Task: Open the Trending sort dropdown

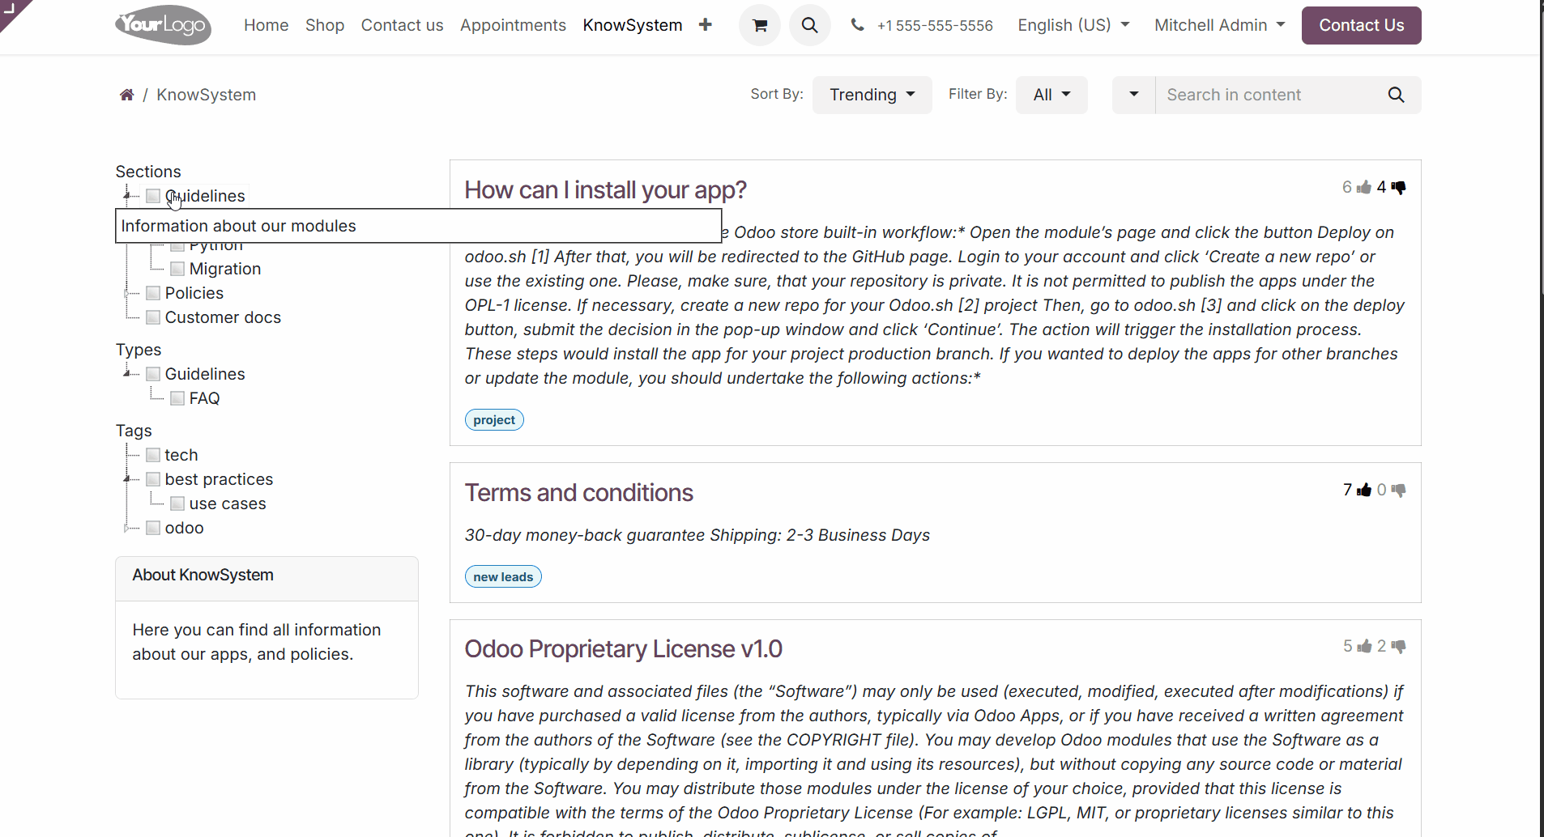Action: (872, 95)
